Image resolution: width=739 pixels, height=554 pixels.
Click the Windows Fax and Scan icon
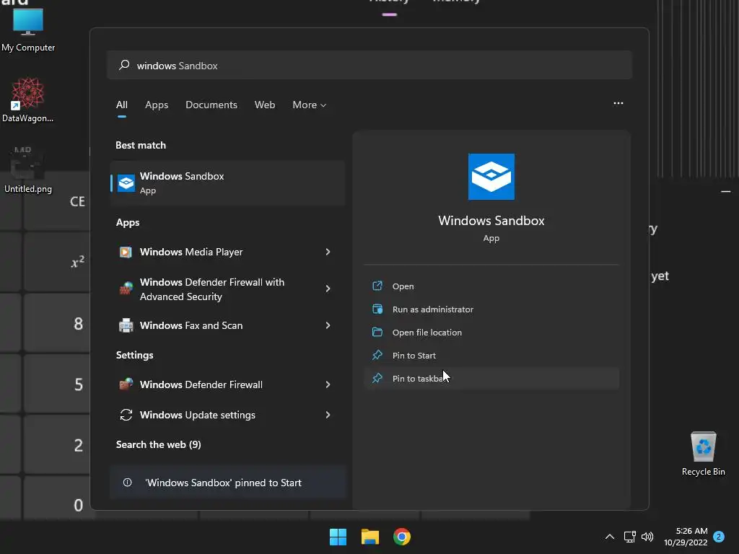(x=126, y=325)
